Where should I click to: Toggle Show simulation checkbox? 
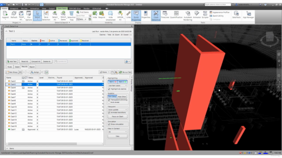tap(109, 124)
